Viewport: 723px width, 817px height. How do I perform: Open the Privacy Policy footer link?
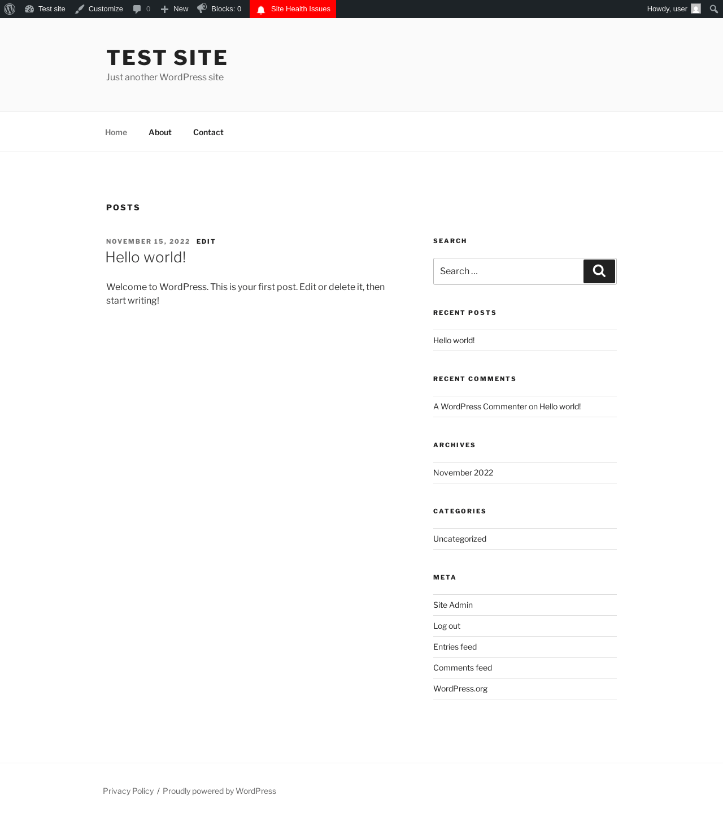128,791
